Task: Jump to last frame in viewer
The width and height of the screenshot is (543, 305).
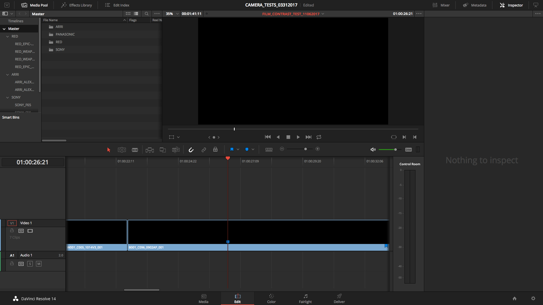Action: [309, 137]
